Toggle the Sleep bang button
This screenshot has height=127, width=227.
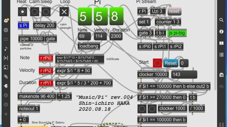click(46, 12)
